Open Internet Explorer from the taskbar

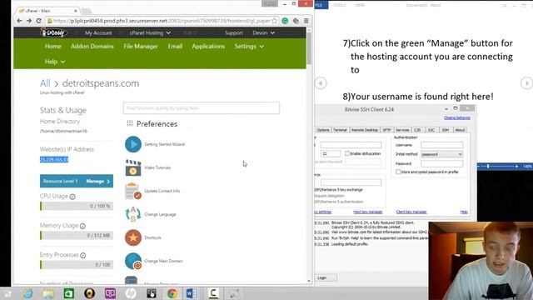click(27, 293)
